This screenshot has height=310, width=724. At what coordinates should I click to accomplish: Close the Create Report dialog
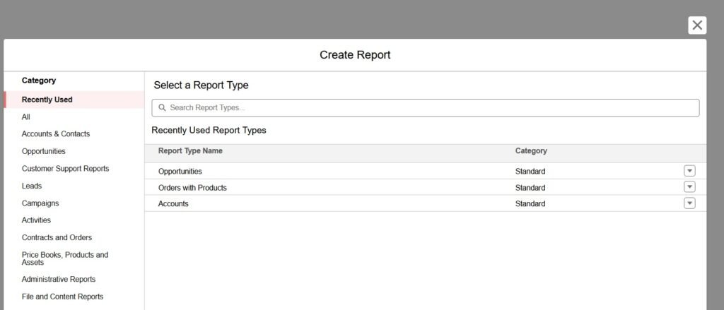(x=697, y=25)
